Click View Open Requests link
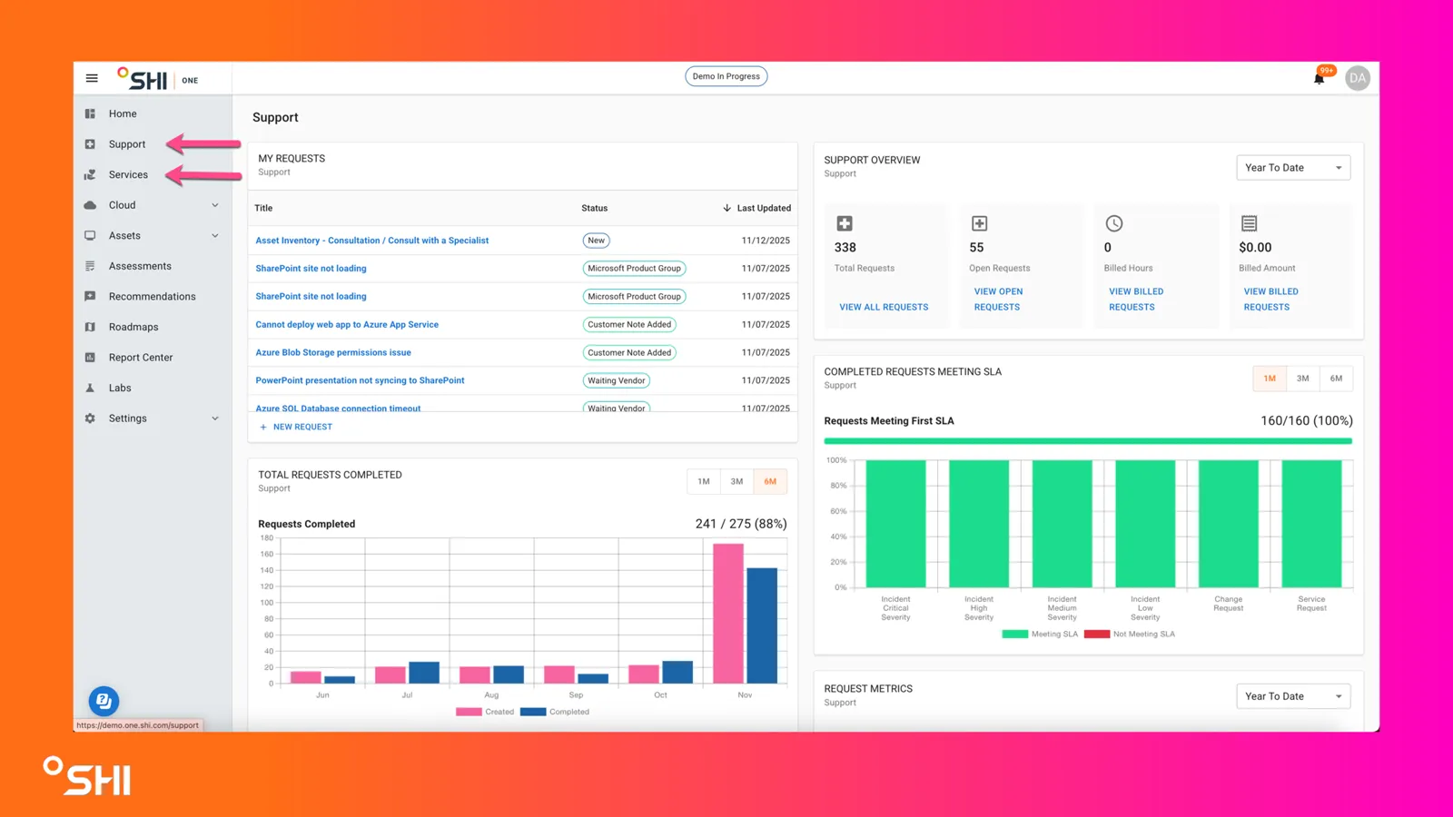This screenshot has width=1453, height=817. pos(998,300)
